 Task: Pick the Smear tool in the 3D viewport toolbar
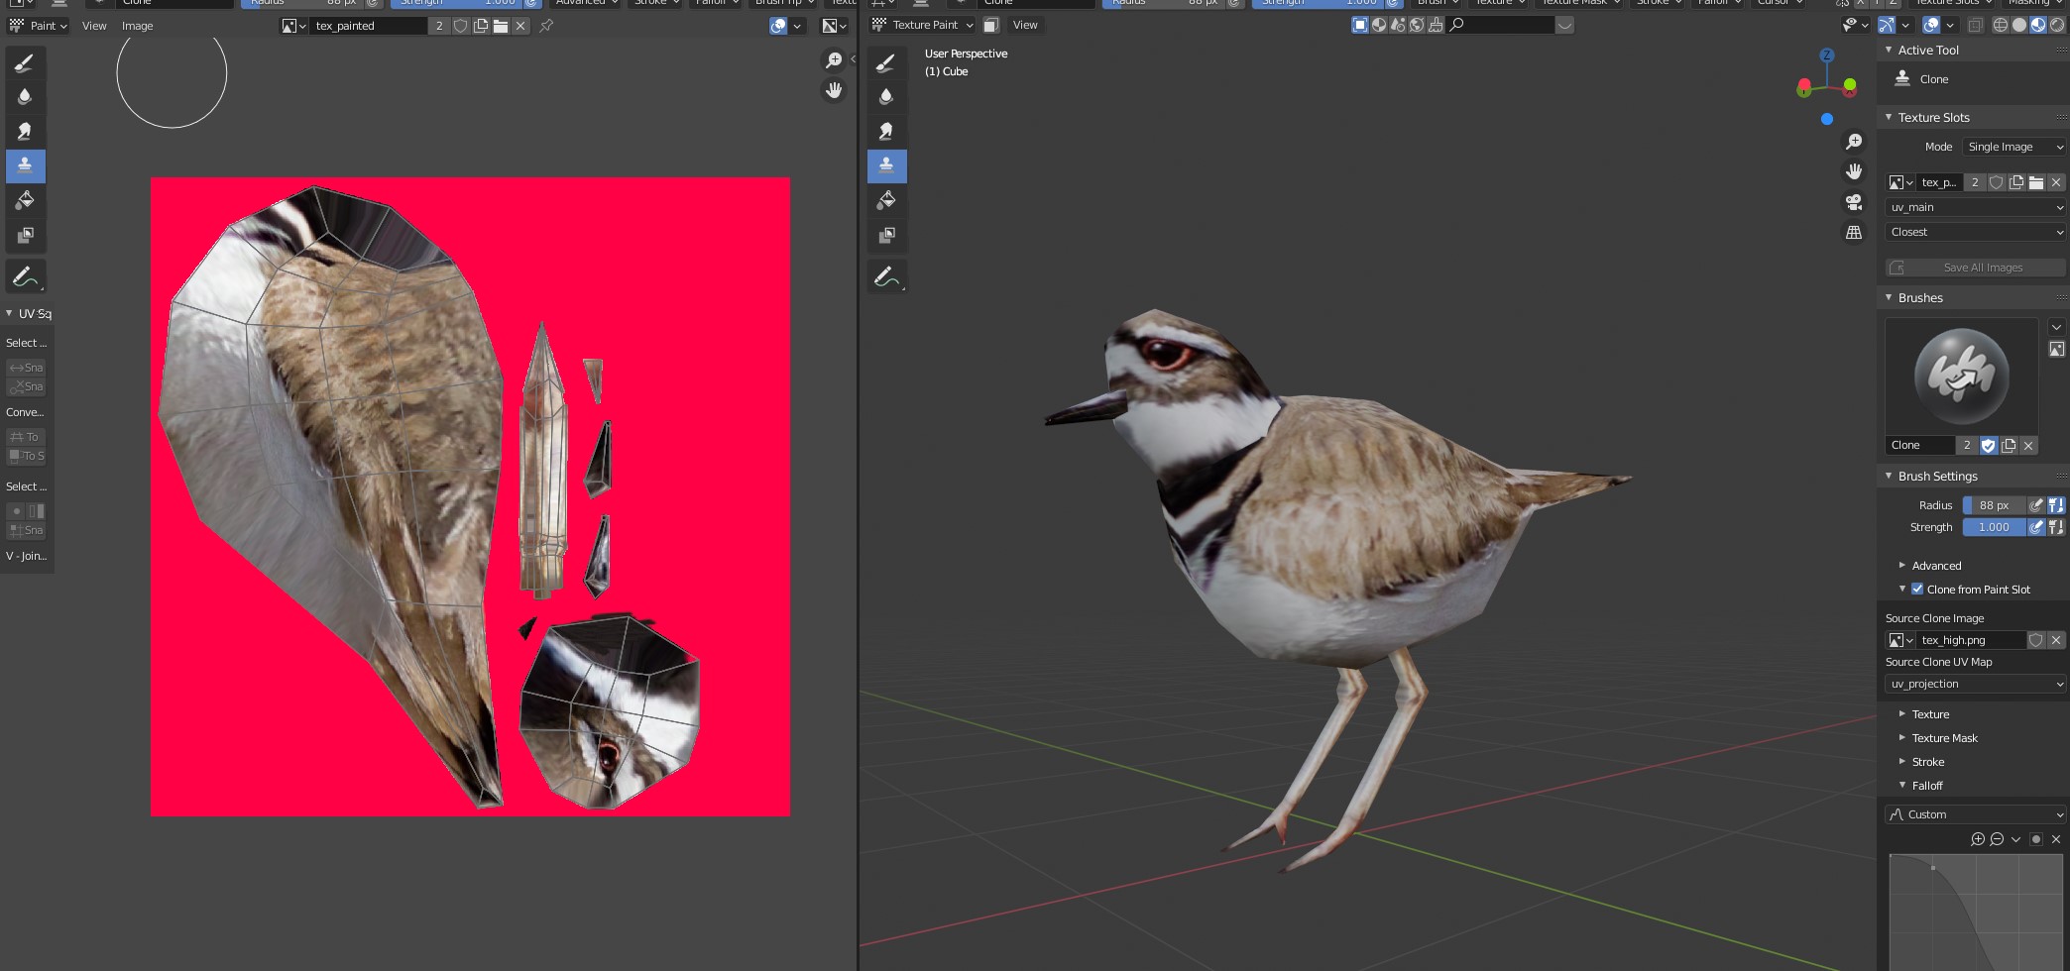point(886,131)
